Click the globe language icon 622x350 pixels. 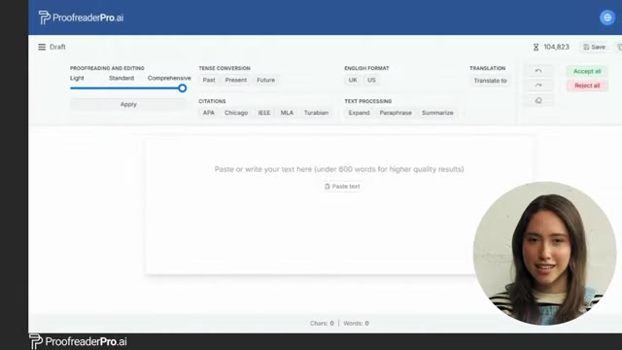pos(606,17)
